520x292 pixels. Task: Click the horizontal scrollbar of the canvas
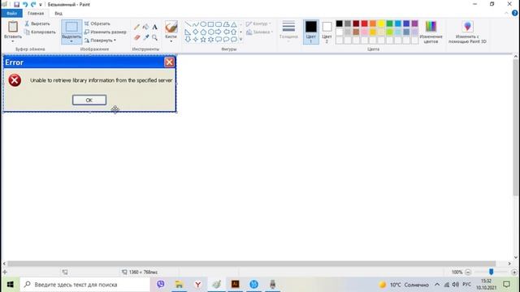[x=251, y=264]
